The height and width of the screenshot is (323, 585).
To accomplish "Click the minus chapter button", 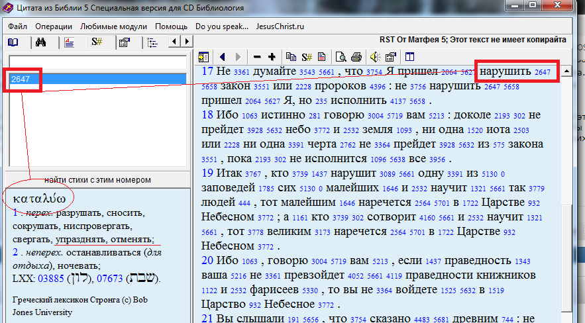I will 257,57.
